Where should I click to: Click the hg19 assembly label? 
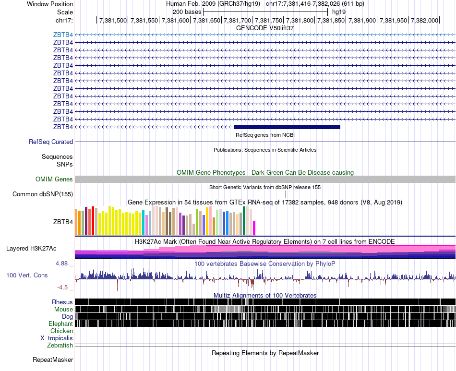339,12
